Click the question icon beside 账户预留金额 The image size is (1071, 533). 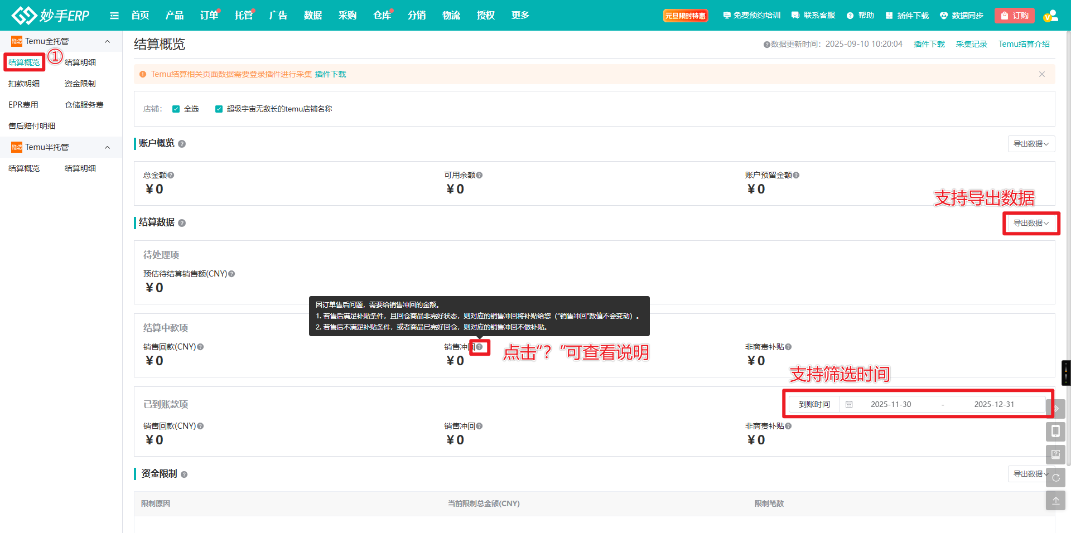coord(796,175)
